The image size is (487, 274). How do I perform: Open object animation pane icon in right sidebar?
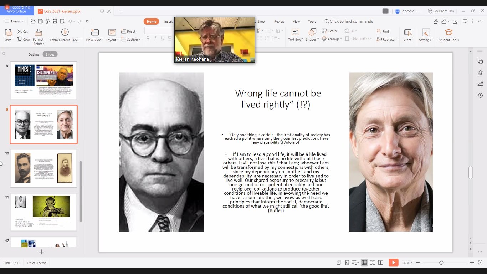pyautogui.click(x=480, y=72)
